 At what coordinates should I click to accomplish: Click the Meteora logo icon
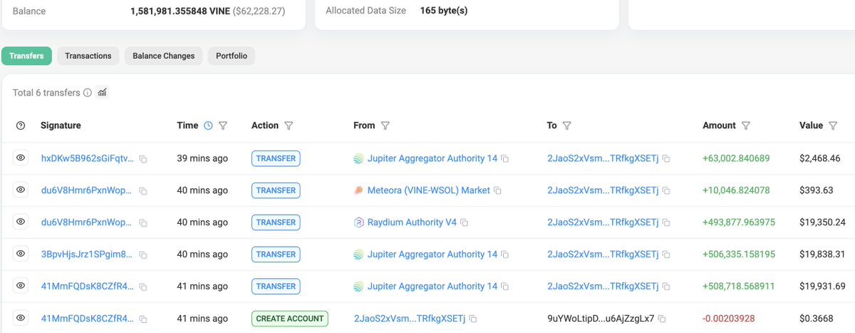(x=358, y=190)
